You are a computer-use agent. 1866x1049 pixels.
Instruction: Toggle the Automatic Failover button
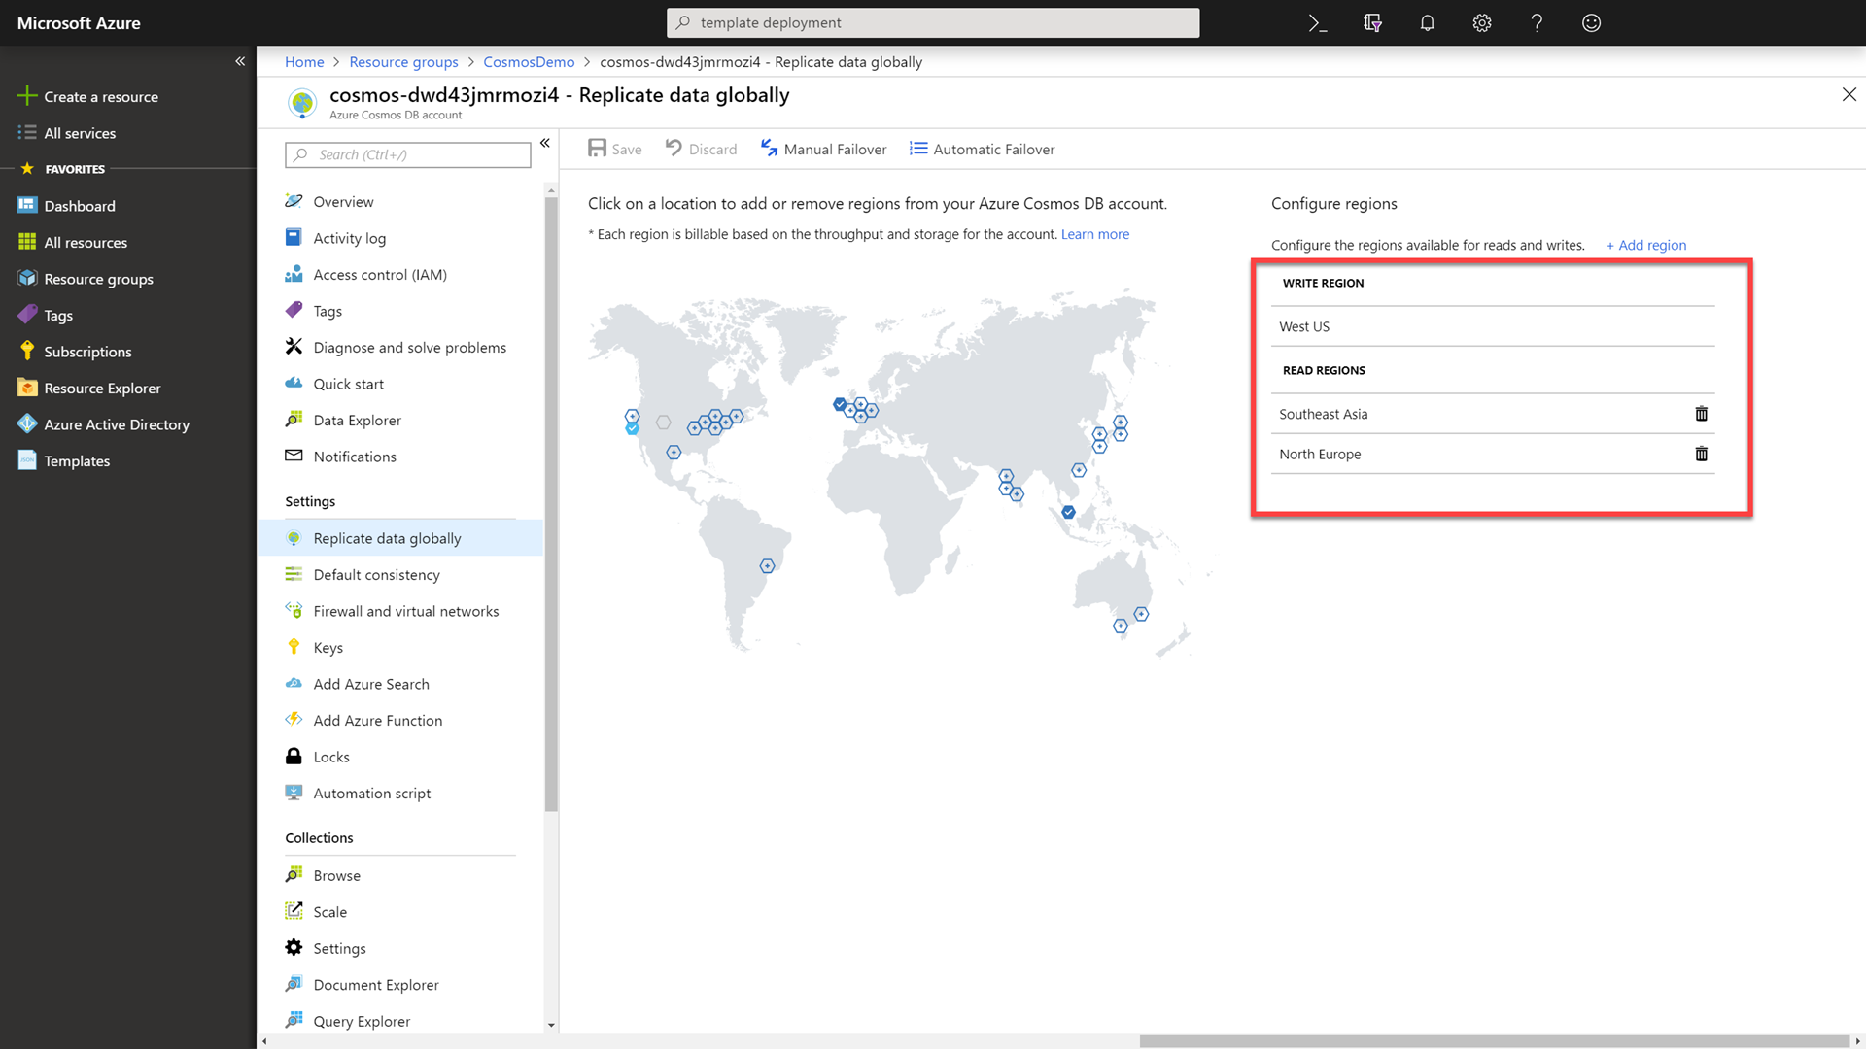pyautogui.click(x=983, y=149)
